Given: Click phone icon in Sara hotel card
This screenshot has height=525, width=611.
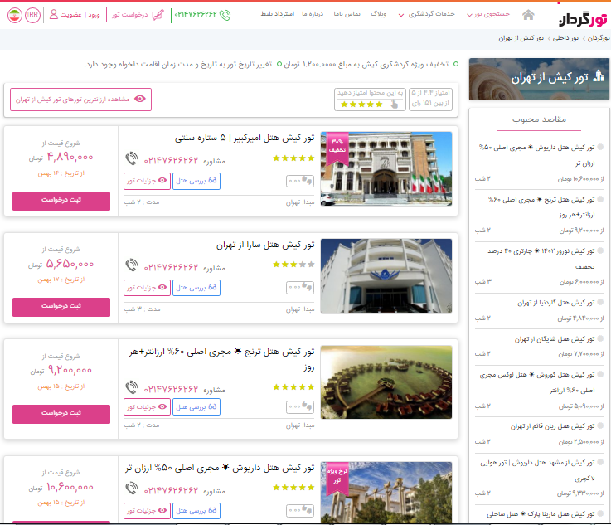Looking at the screenshot, I should [132, 265].
